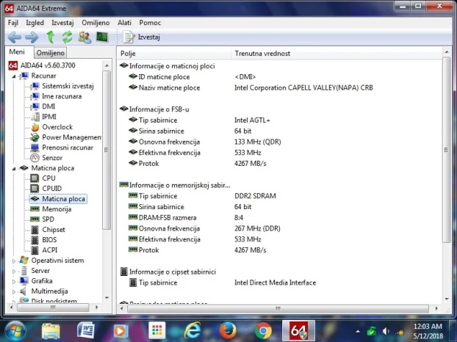Viewport: 457px width, 342px height.
Task: Open the DMI tree item
Action: [x=48, y=106]
